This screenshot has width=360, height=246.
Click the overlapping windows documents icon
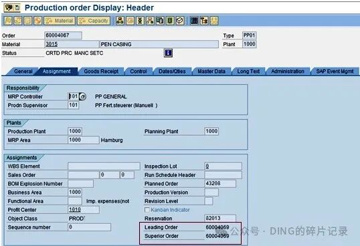click(x=160, y=21)
